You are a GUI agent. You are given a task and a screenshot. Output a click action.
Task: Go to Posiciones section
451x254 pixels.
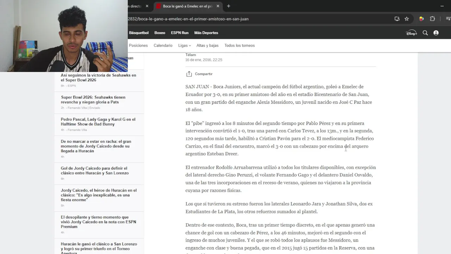tap(138, 46)
